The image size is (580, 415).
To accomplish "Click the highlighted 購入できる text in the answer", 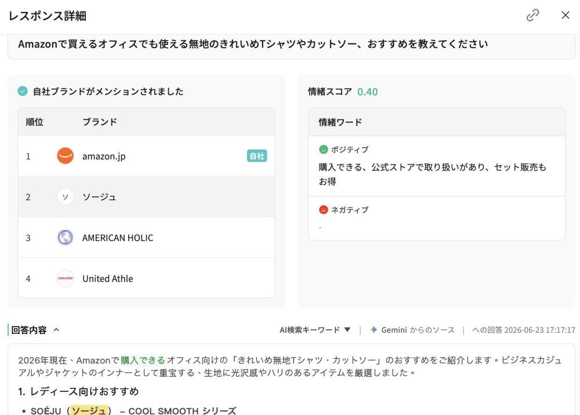I will 143,360.
